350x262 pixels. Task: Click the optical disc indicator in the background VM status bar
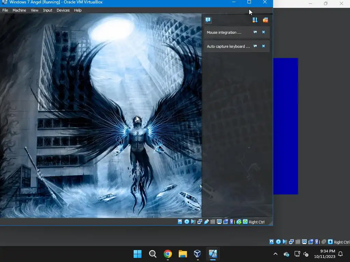pyautogui.click(x=278, y=242)
